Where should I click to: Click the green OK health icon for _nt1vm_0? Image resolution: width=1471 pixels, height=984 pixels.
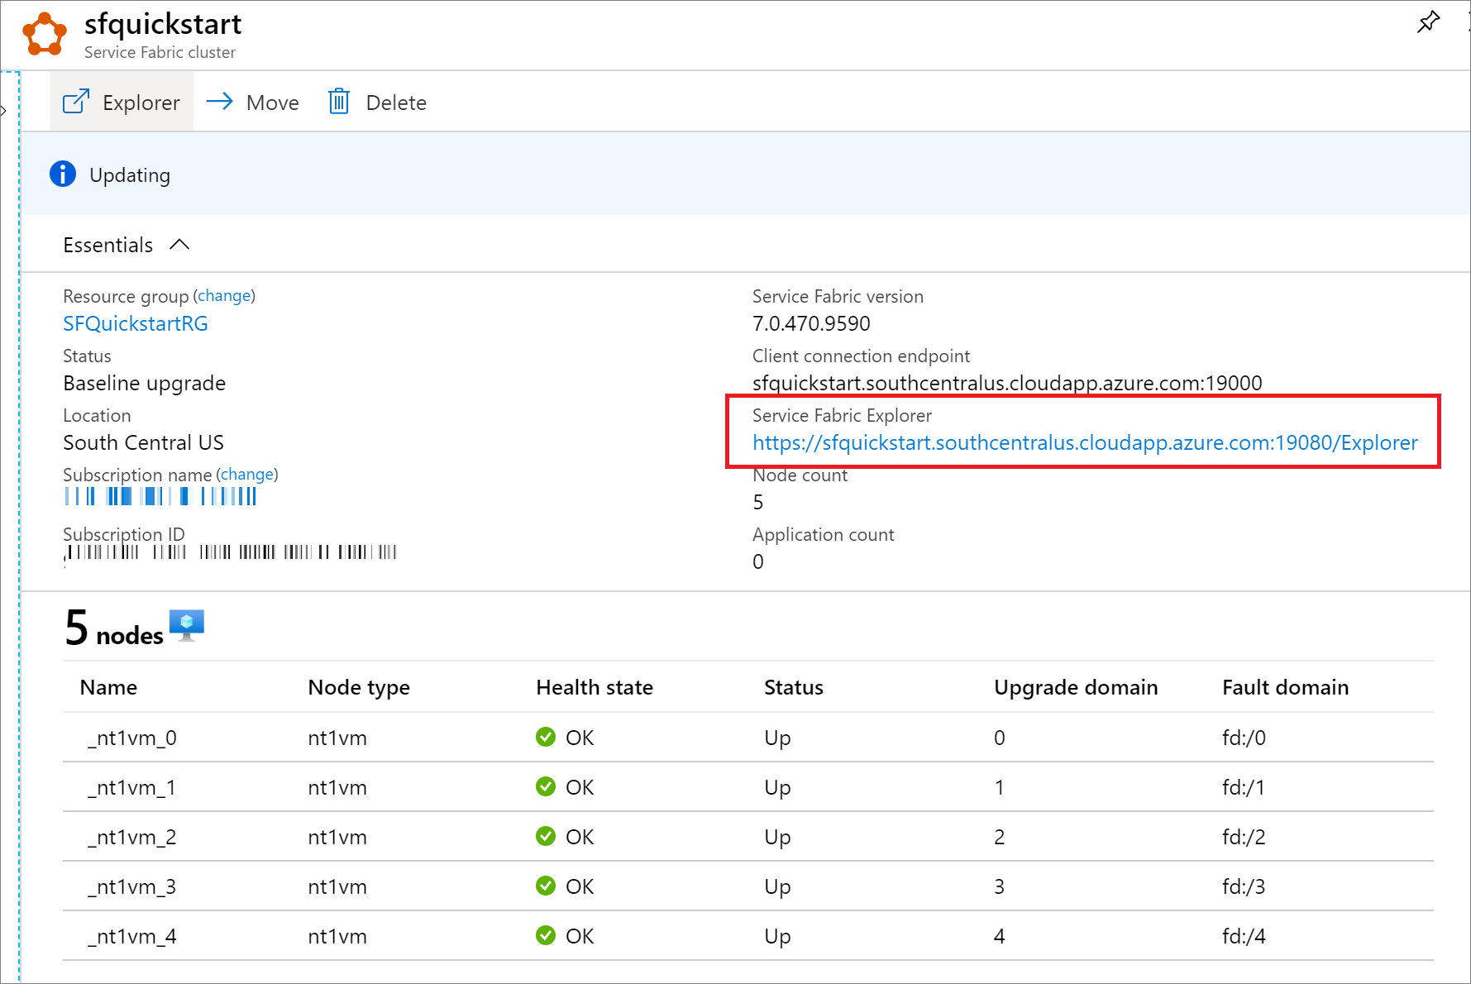[x=546, y=737]
